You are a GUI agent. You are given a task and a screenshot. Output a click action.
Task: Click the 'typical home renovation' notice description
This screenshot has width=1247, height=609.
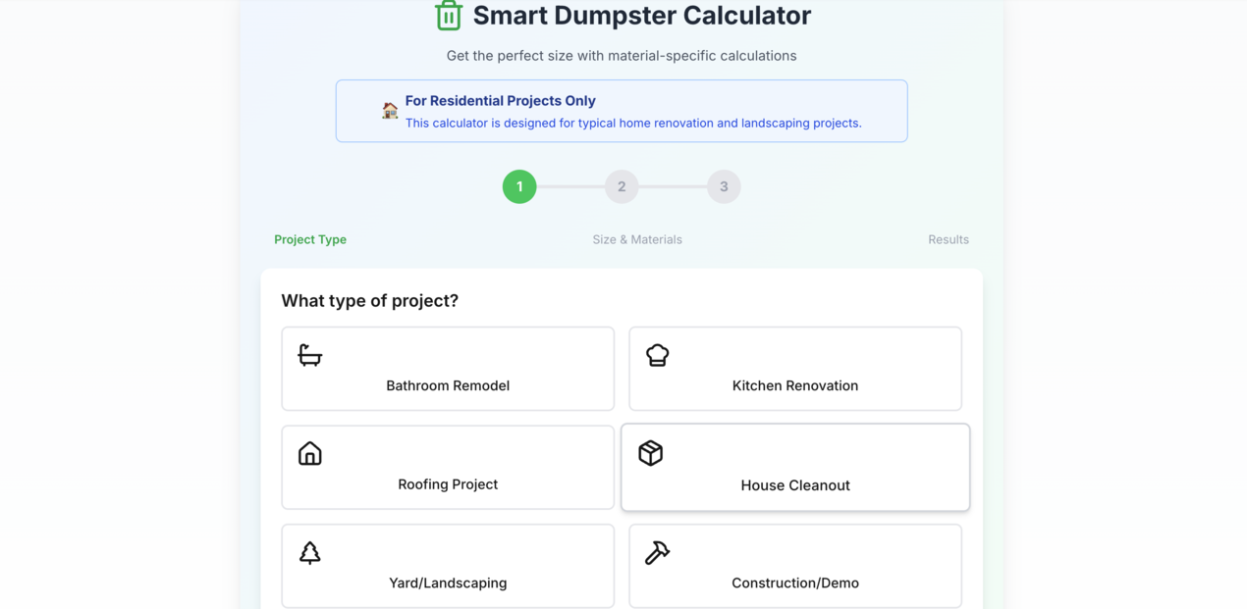(x=633, y=124)
